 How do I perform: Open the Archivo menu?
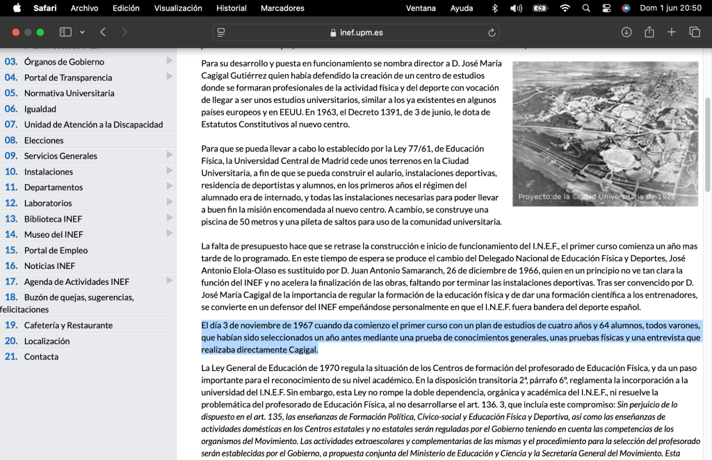tap(84, 8)
